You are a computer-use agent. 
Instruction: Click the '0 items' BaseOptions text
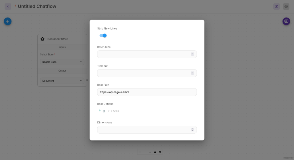point(113,111)
